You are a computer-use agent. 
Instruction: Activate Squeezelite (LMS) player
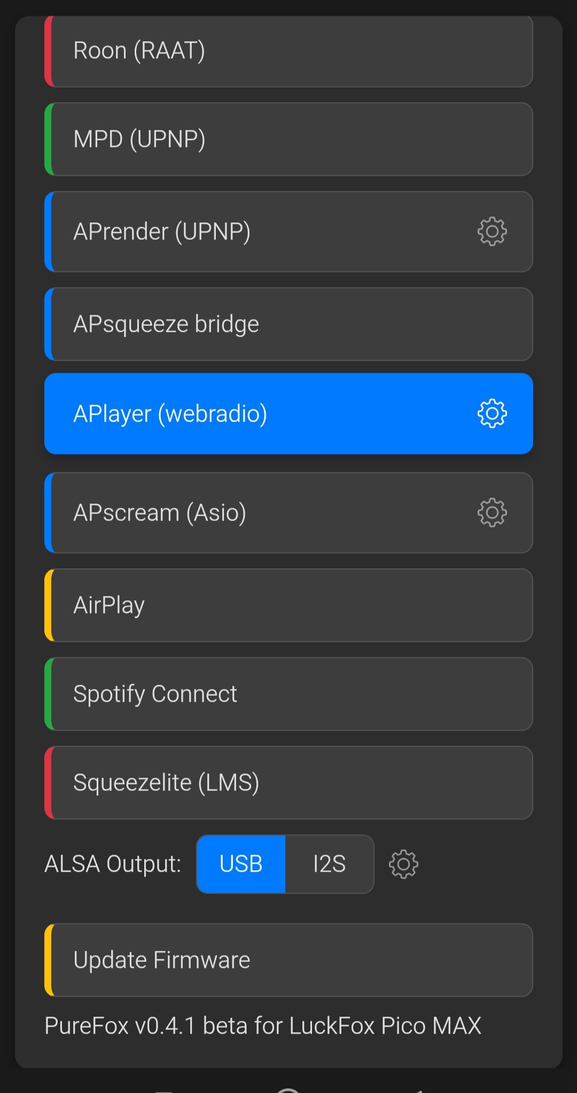click(x=288, y=782)
